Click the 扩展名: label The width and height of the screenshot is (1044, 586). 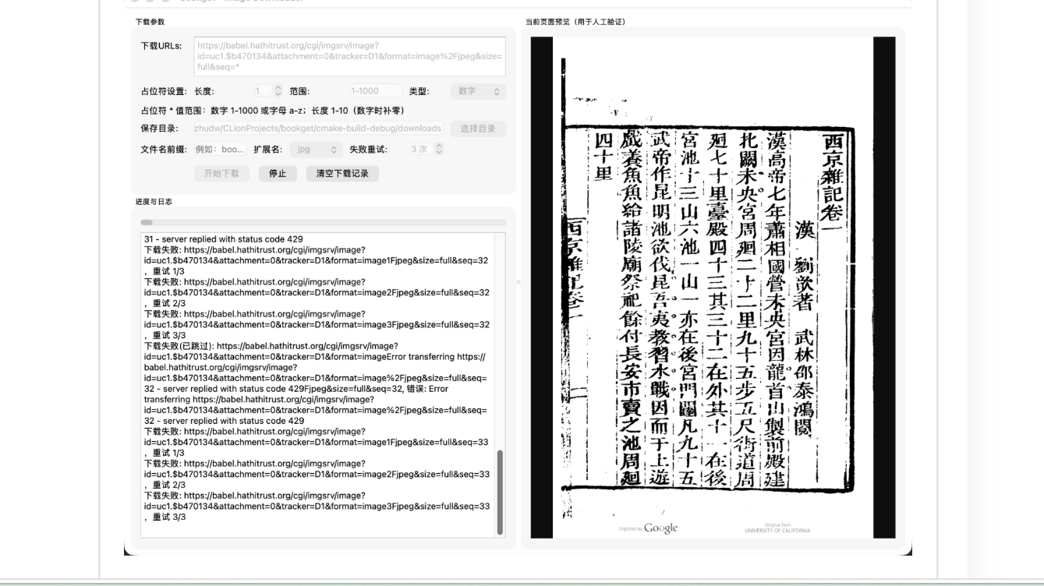(268, 149)
